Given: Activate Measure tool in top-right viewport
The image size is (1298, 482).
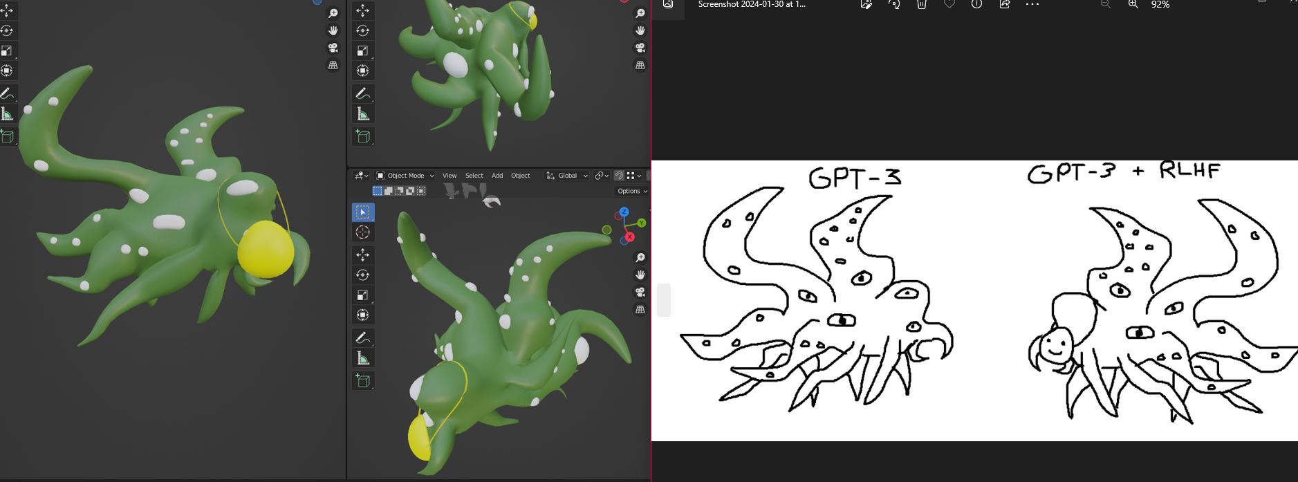Looking at the screenshot, I should tap(363, 114).
